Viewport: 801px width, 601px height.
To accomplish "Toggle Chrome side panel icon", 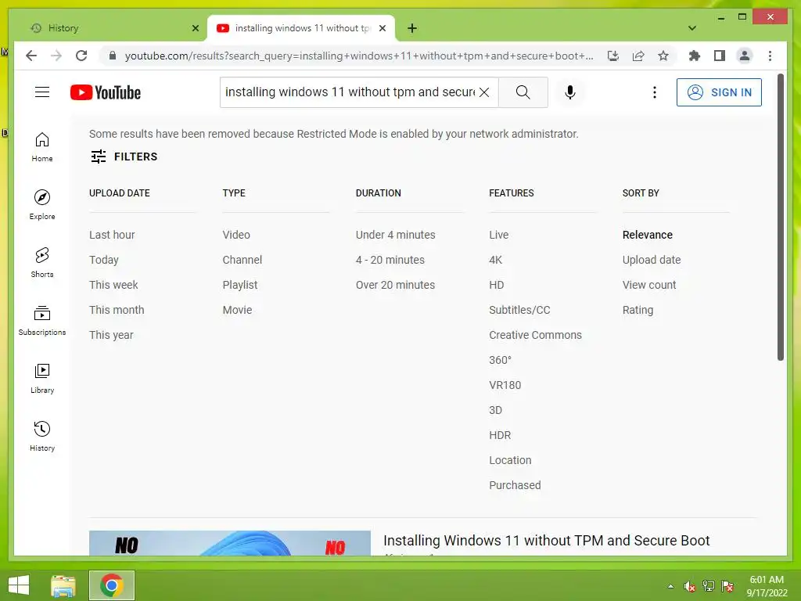I will click(x=720, y=56).
